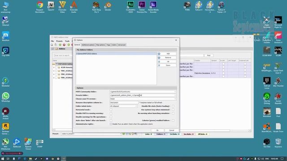287x161 pixels.
Task: Open the Presets menu in Addons Linker
Action: coord(59,41)
